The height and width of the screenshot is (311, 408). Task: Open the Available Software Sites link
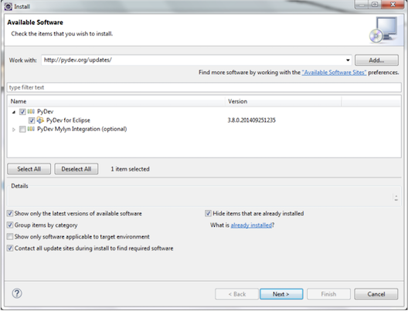point(334,73)
